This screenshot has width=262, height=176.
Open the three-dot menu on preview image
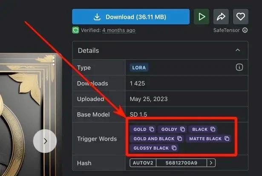click(54, 61)
